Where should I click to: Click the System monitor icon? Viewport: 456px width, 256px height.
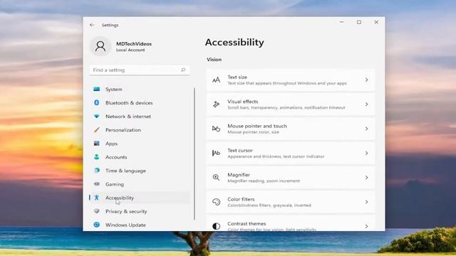97,89
